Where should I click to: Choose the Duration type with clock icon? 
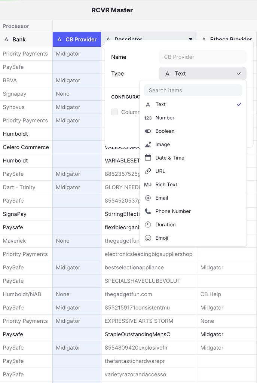[165, 224]
